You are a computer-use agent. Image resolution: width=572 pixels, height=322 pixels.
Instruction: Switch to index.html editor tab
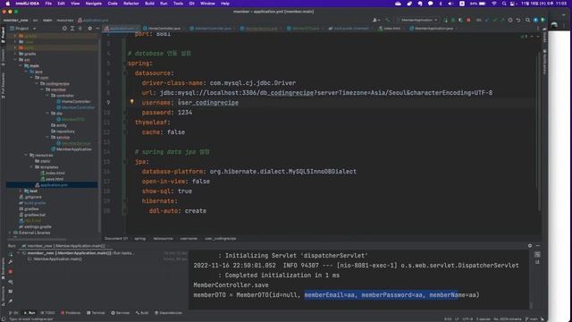[x=391, y=28]
